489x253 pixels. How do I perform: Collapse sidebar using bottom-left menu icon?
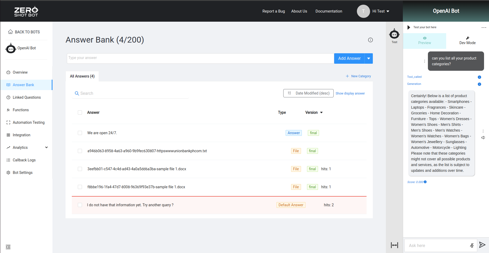coord(8,247)
